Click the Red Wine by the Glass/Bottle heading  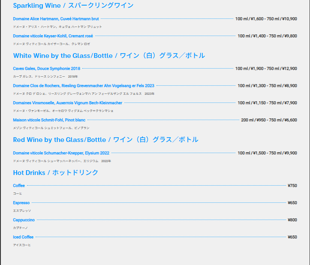pyautogui.click(x=105, y=140)
